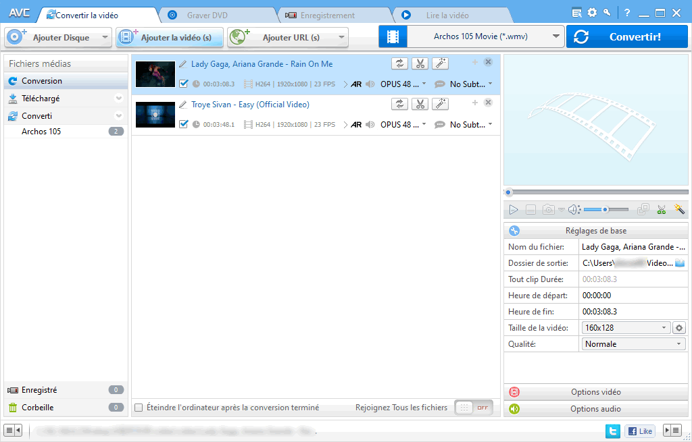Select Archos 105 under Converti
This screenshot has height=442, width=692.
click(66, 132)
